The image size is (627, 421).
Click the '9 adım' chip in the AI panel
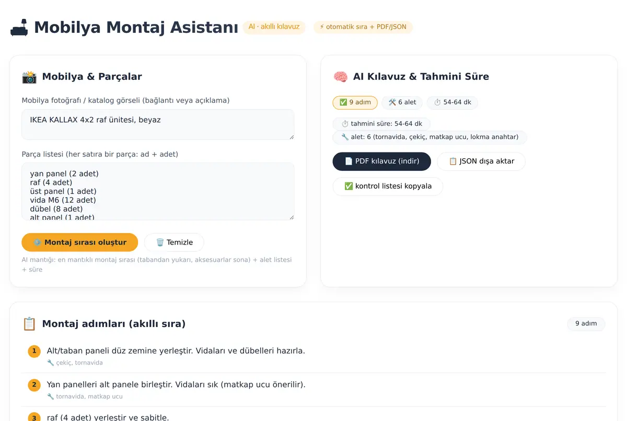[355, 102]
